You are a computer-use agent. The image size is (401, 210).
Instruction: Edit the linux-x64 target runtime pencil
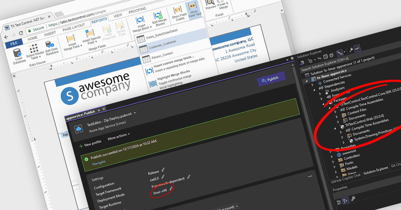click(x=171, y=189)
